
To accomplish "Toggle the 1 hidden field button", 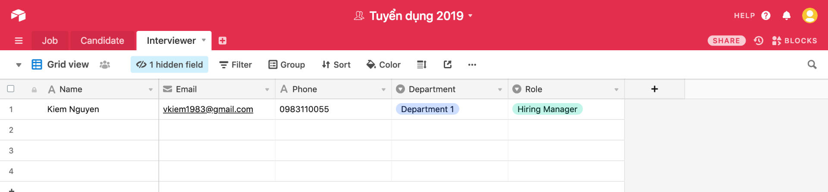I will coord(169,65).
